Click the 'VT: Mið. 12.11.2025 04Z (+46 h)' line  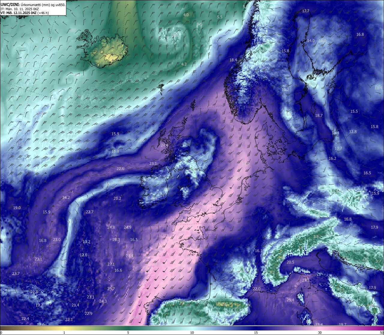(25, 13)
